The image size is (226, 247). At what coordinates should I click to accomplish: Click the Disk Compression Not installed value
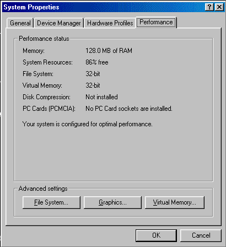101,97
